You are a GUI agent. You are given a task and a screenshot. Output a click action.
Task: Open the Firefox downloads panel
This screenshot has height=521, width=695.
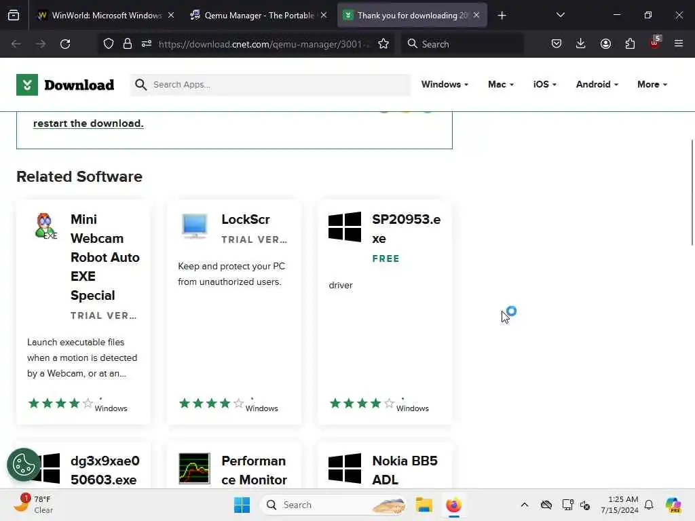[581, 44]
